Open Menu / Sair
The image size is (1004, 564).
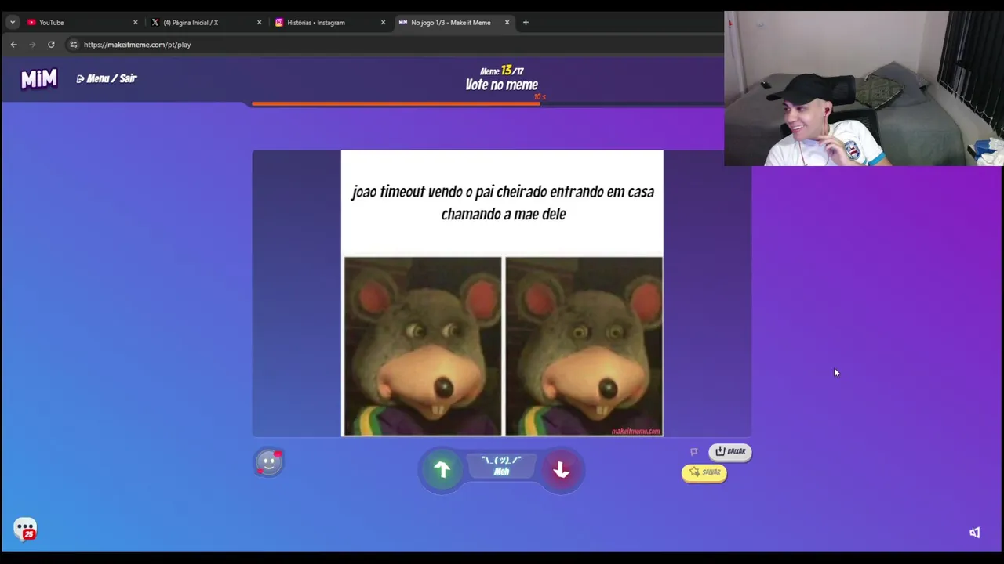point(107,78)
